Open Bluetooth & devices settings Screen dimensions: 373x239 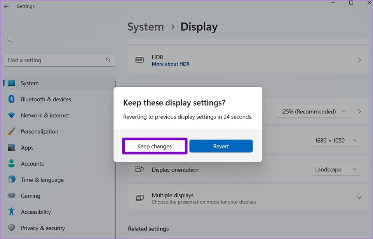(x=12, y=99)
